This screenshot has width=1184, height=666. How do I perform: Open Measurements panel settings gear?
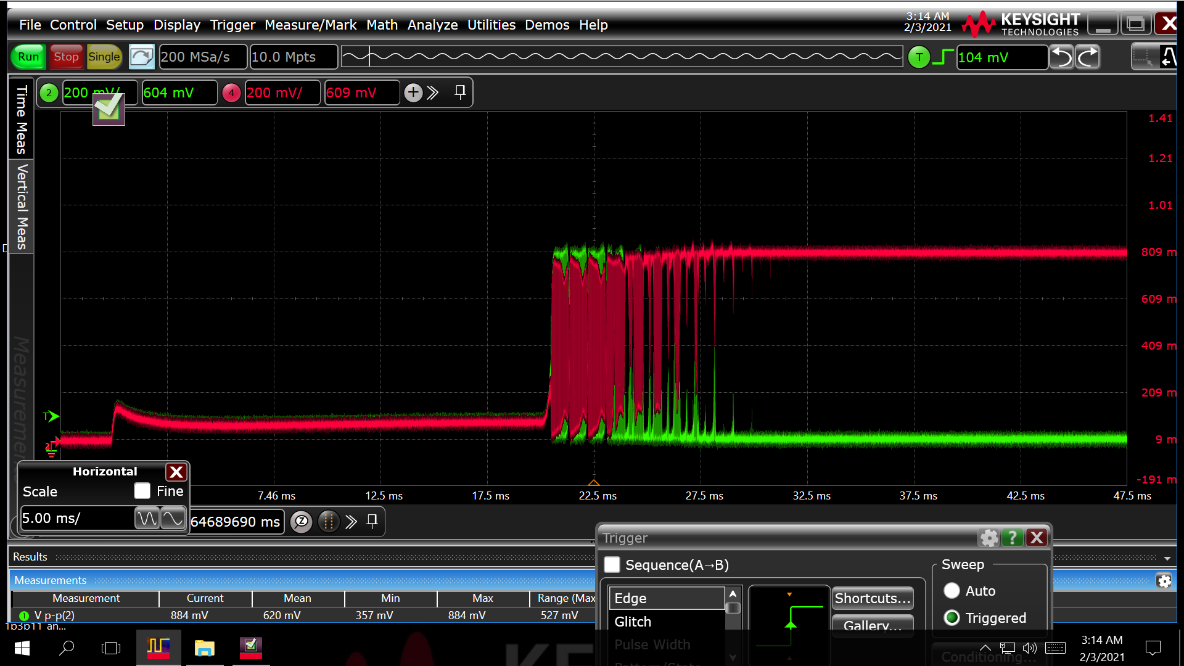point(1164,581)
